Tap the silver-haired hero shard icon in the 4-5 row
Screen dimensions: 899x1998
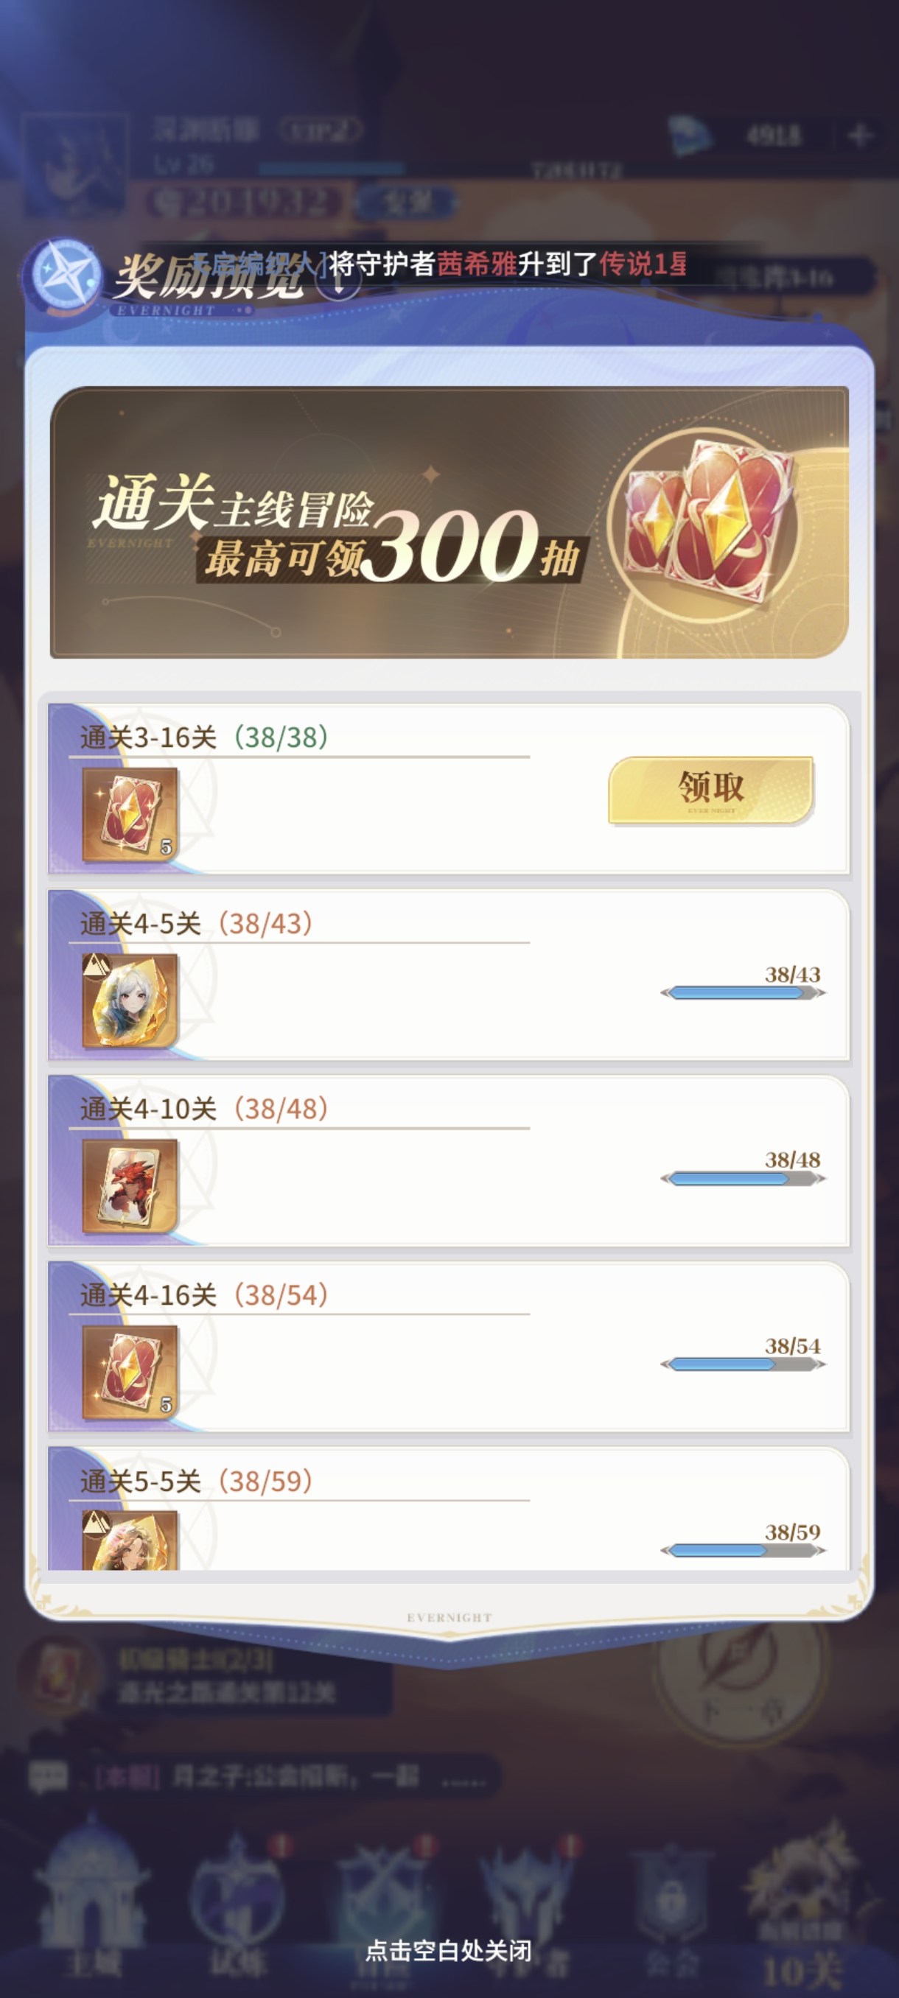pos(130,1000)
